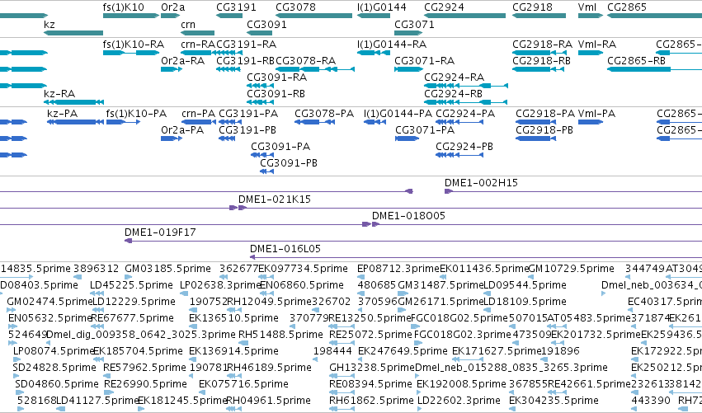The image size is (702, 413).
Task: Select the Or2a-RA transcript arrow
Action: [172, 69]
